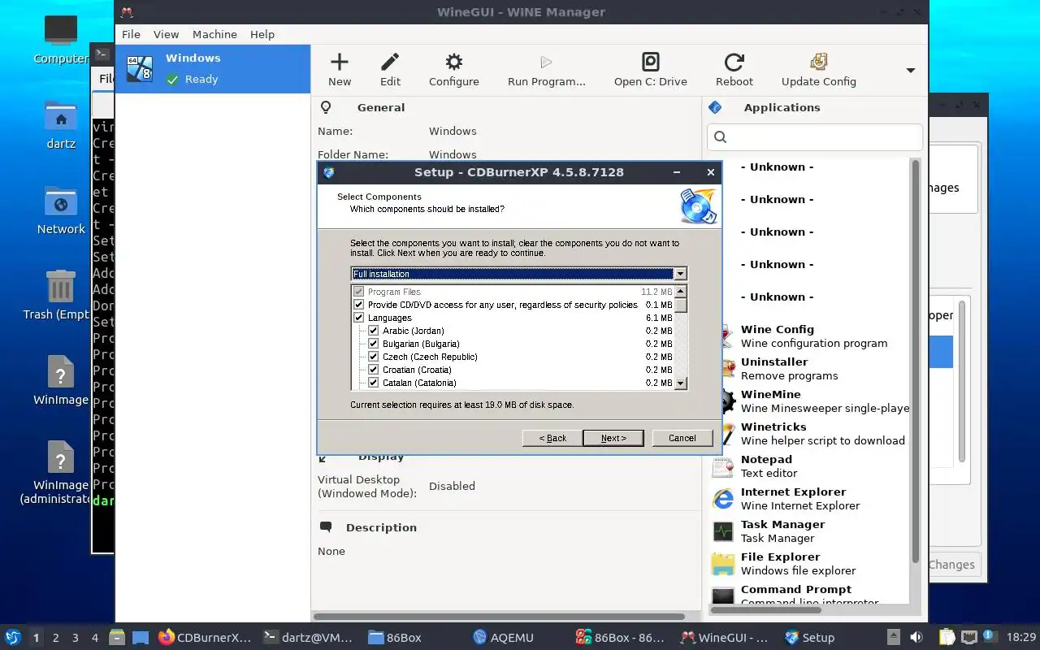Open the View menu in WineGUI
Image resolution: width=1040 pixels, height=650 pixels.
pyautogui.click(x=166, y=34)
